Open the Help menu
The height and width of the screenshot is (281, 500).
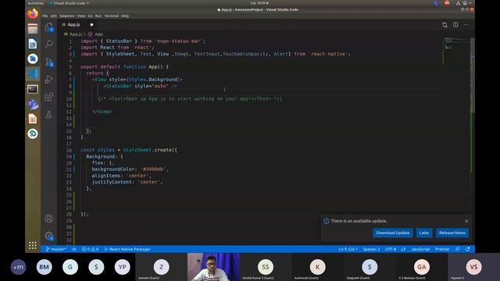[x=125, y=16]
